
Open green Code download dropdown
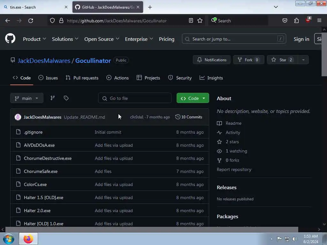(x=193, y=98)
